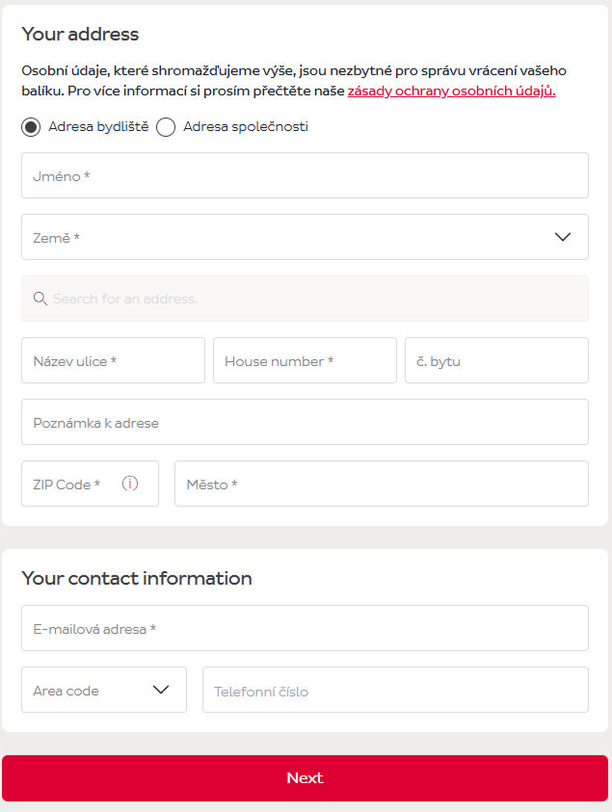
Task: Focus the Telefonní číslo phone field
Action: coord(395,690)
